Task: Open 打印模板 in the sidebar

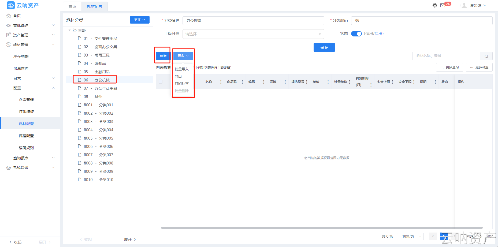Action: [x=26, y=112]
